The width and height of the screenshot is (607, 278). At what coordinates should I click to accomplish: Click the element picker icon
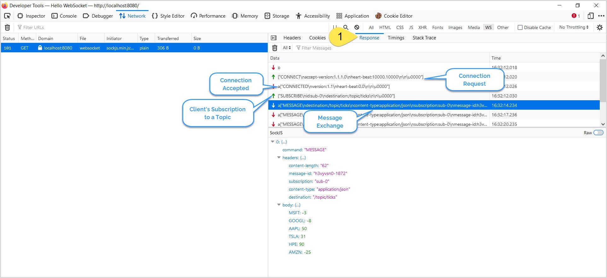[7, 16]
